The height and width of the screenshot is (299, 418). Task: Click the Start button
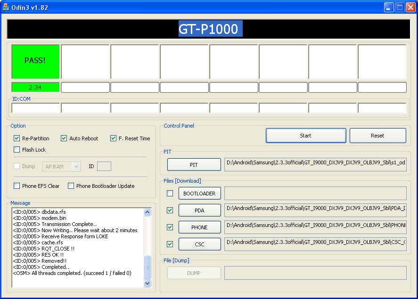pyautogui.click(x=306, y=136)
